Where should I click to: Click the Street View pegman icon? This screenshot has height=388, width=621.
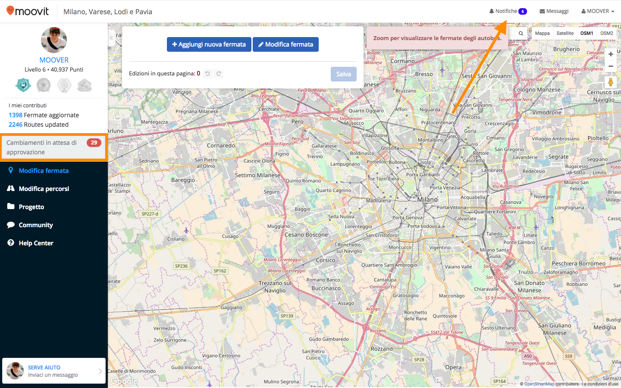(x=611, y=82)
